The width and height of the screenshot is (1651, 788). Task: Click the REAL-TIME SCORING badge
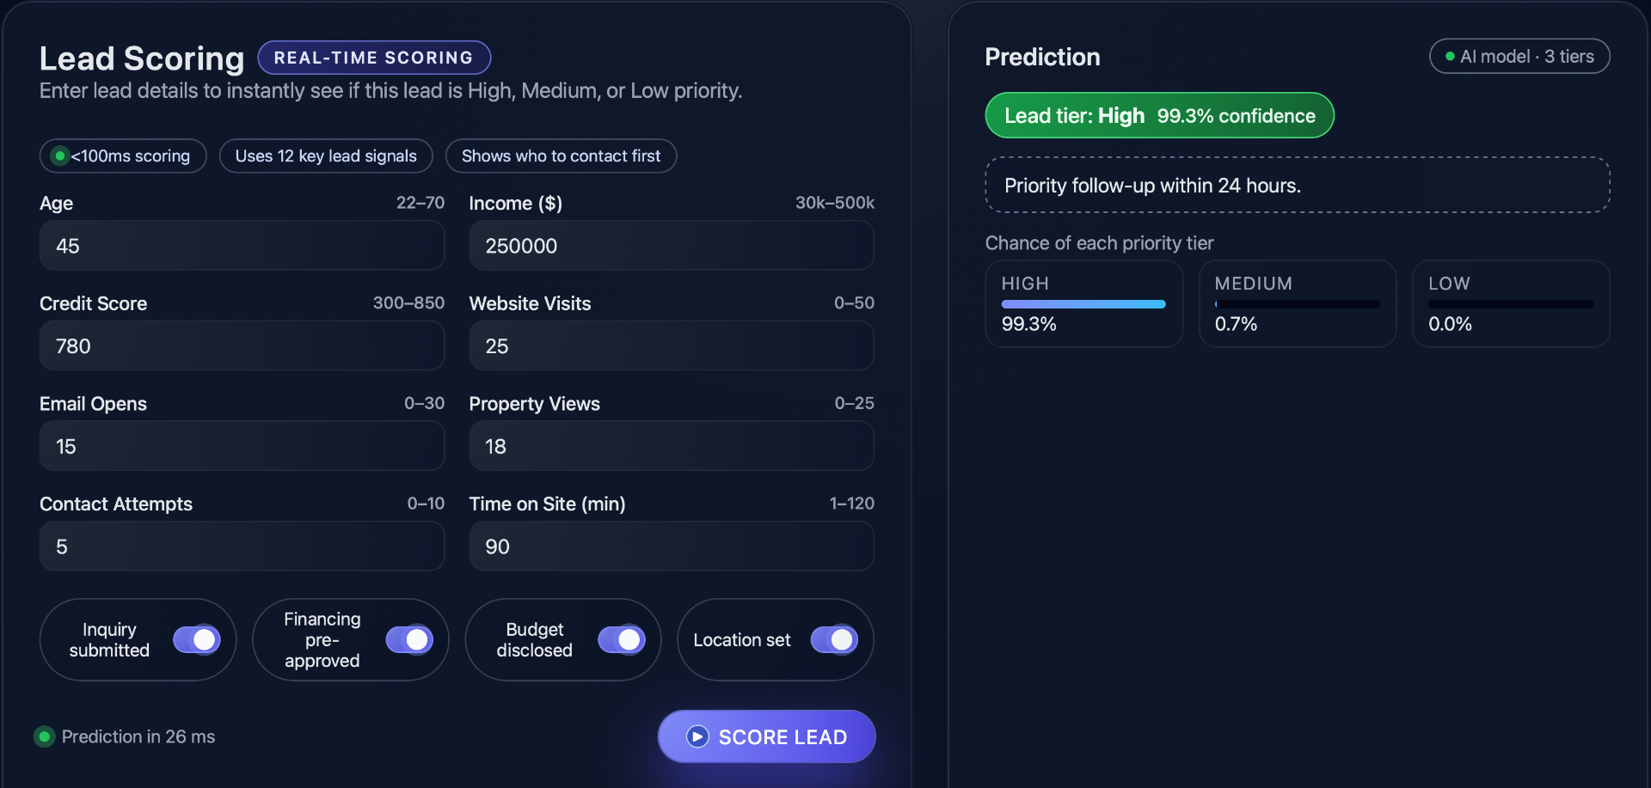pos(374,57)
